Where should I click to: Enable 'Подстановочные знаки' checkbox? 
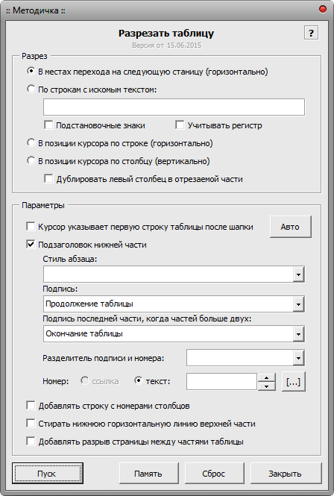pyautogui.click(x=48, y=125)
